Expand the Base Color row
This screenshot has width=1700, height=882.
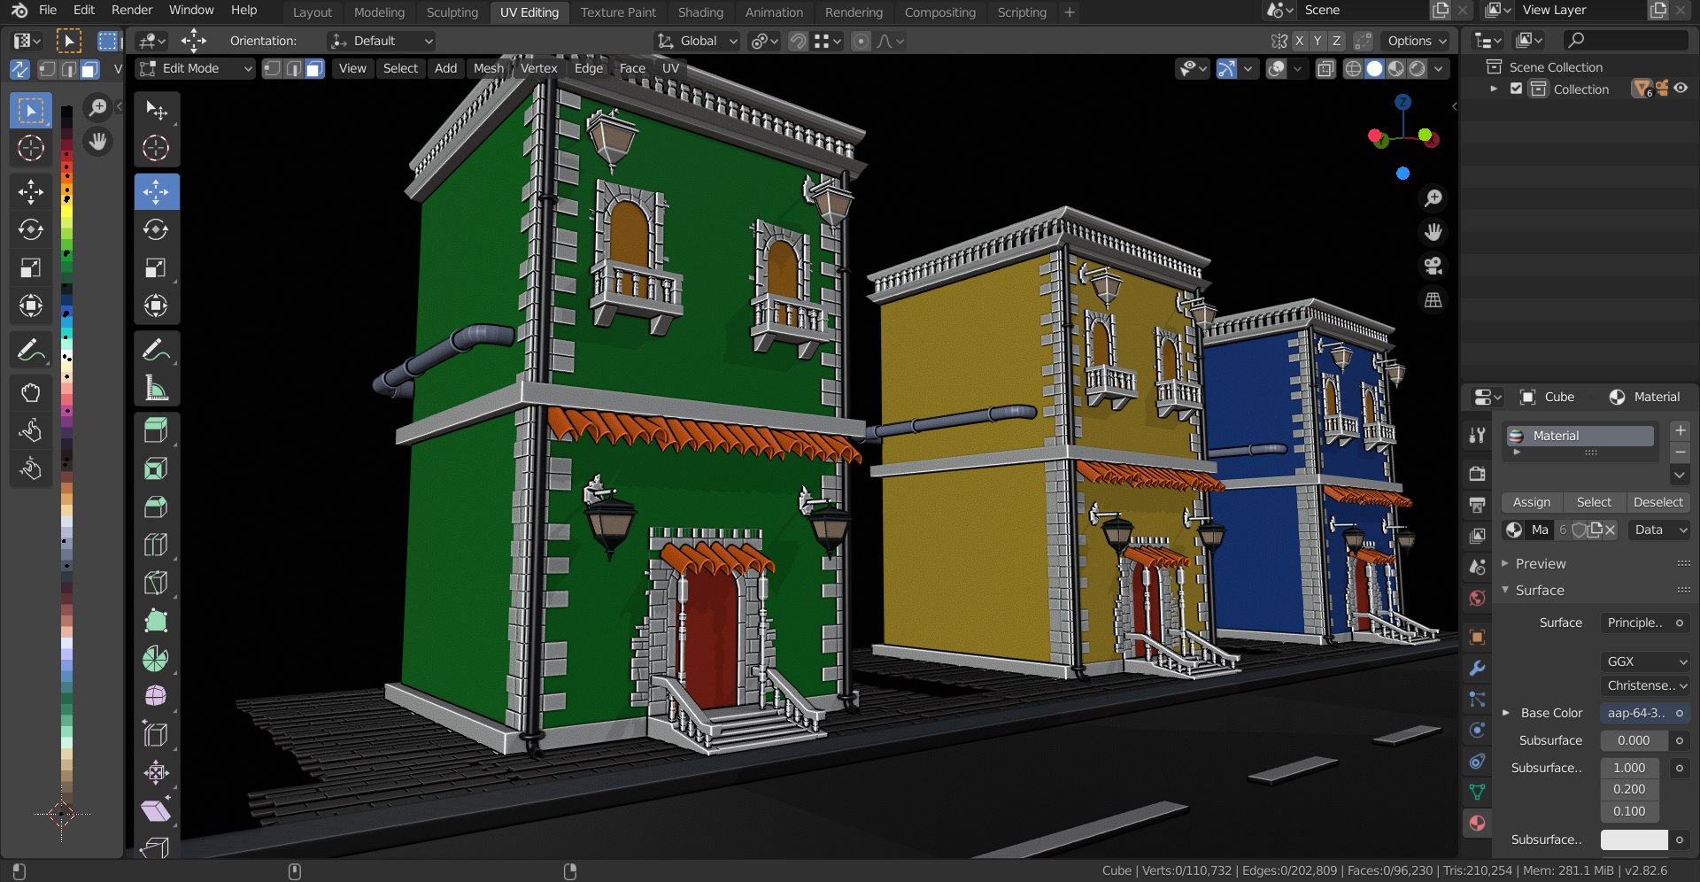pyautogui.click(x=1506, y=713)
